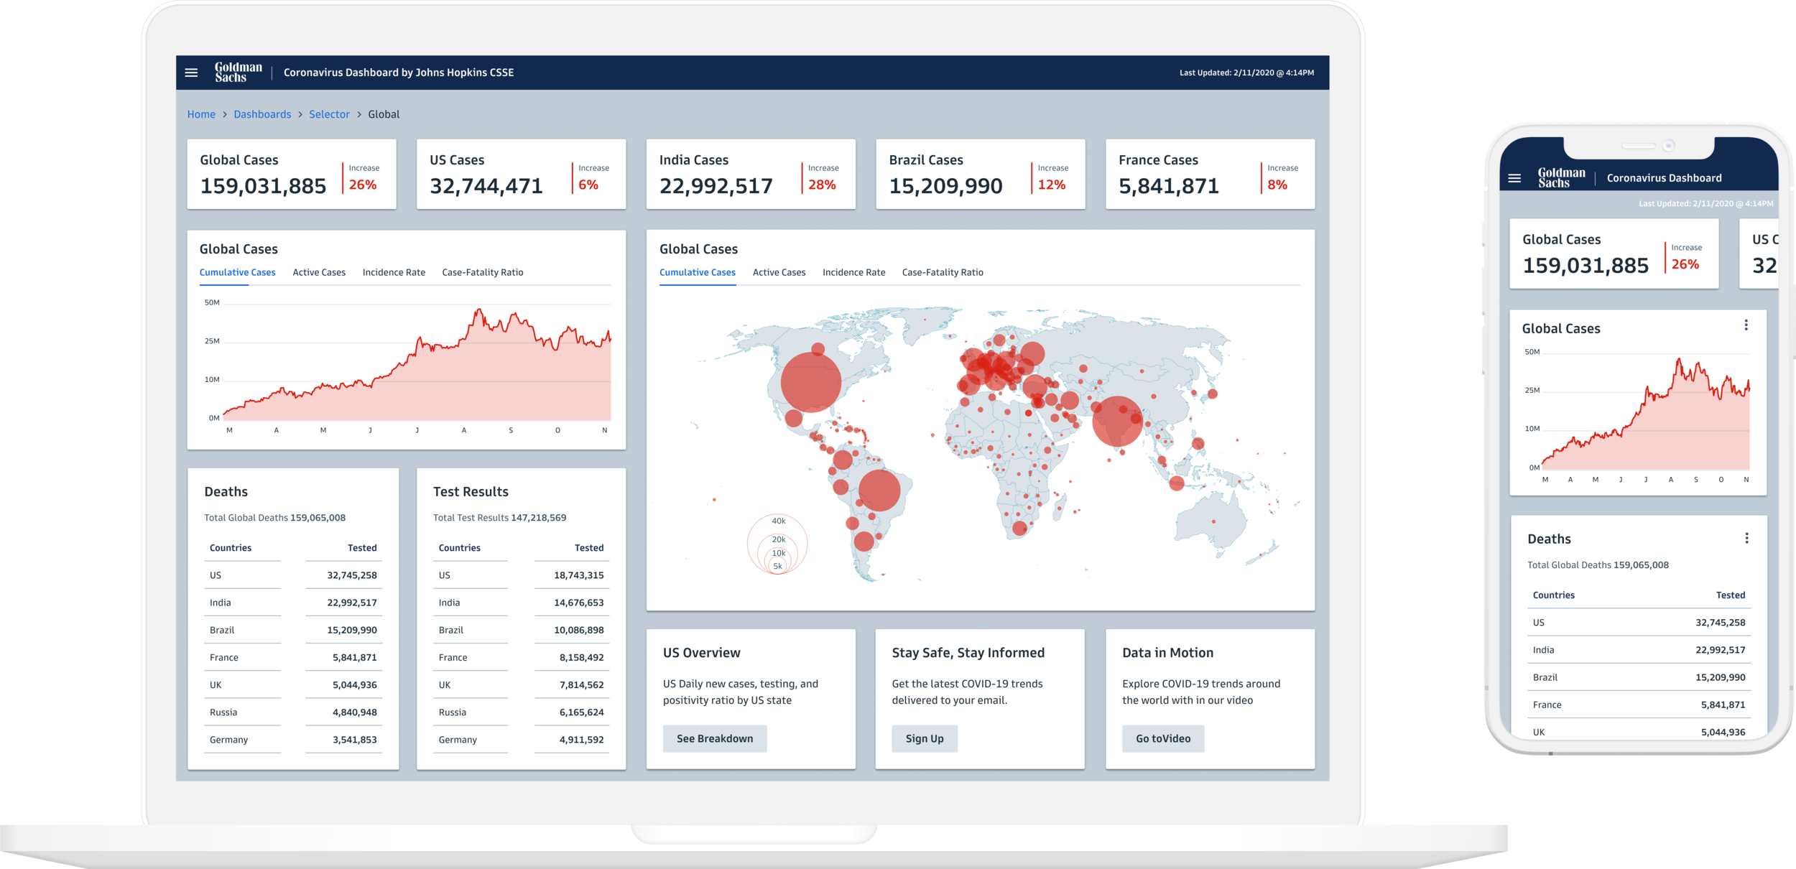Select the Incidence Rate tab on the chart
The width and height of the screenshot is (1796, 869).
tap(394, 272)
